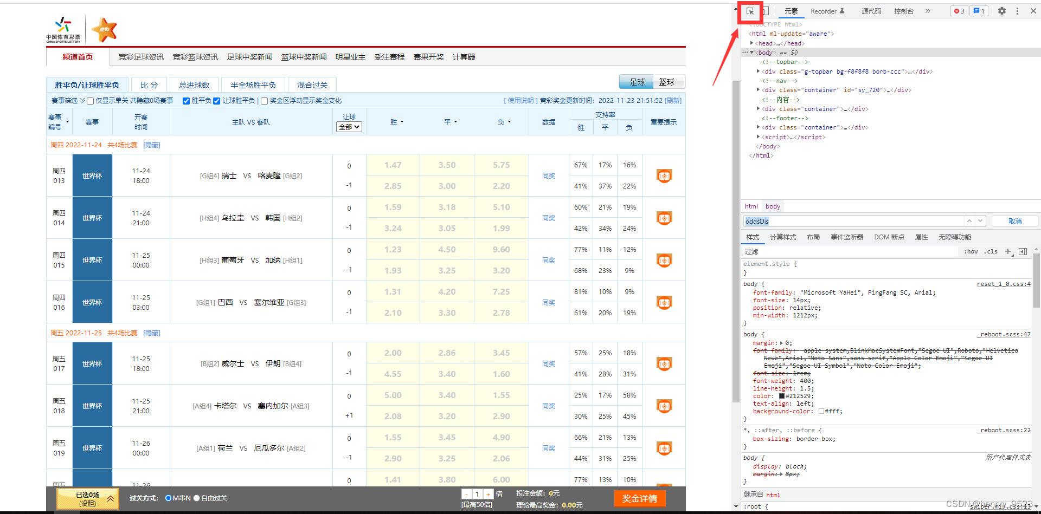Activate the DevTools element inspector cursor icon
Viewport: 1041px width, 514px height.
pos(750,11)
